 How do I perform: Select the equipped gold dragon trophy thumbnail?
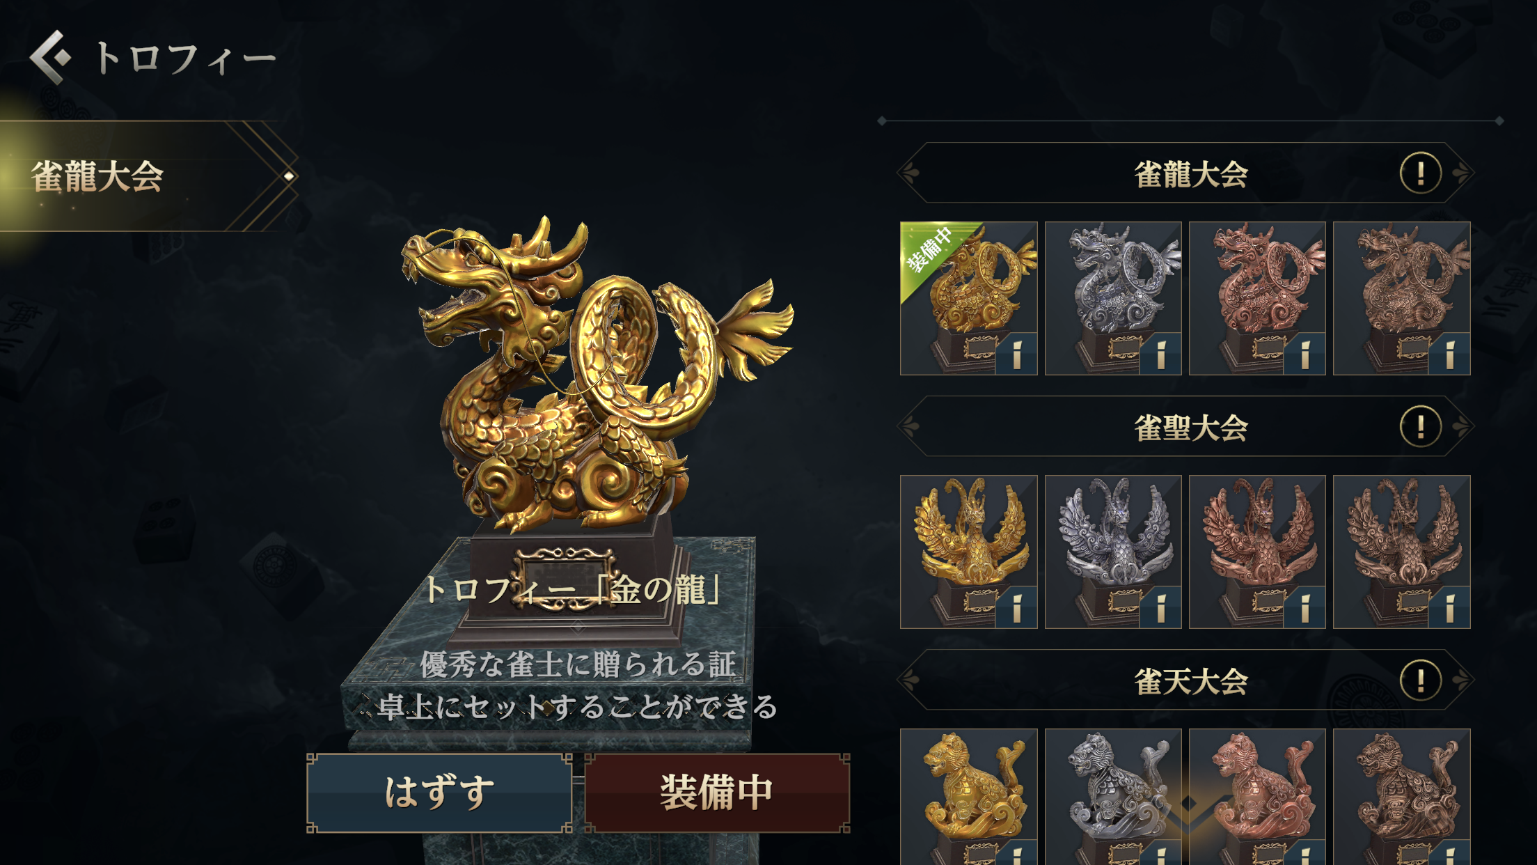coord(969,298)
